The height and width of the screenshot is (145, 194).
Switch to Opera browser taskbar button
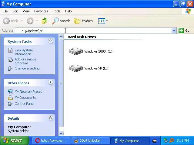tap(51, 140)
